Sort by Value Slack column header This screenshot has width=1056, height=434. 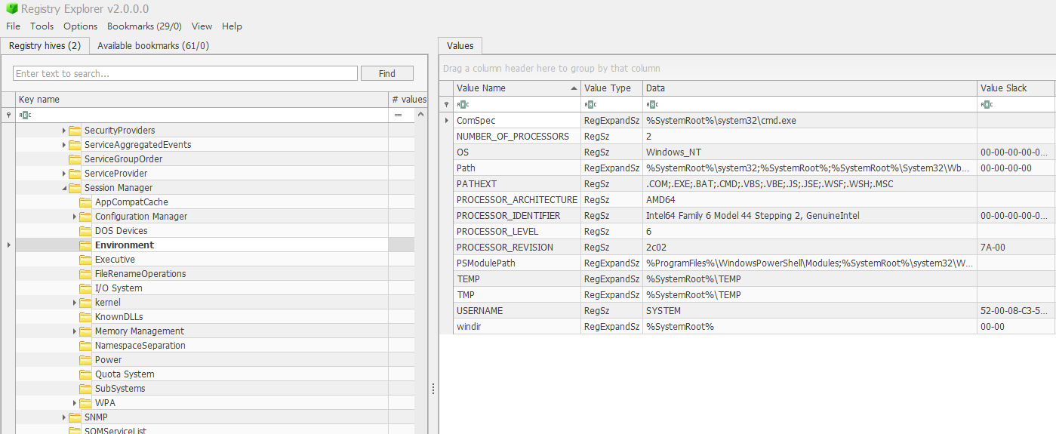pos(1016,88)
